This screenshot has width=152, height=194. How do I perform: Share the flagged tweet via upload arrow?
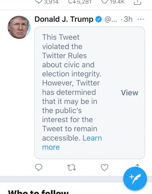[137, 166]
